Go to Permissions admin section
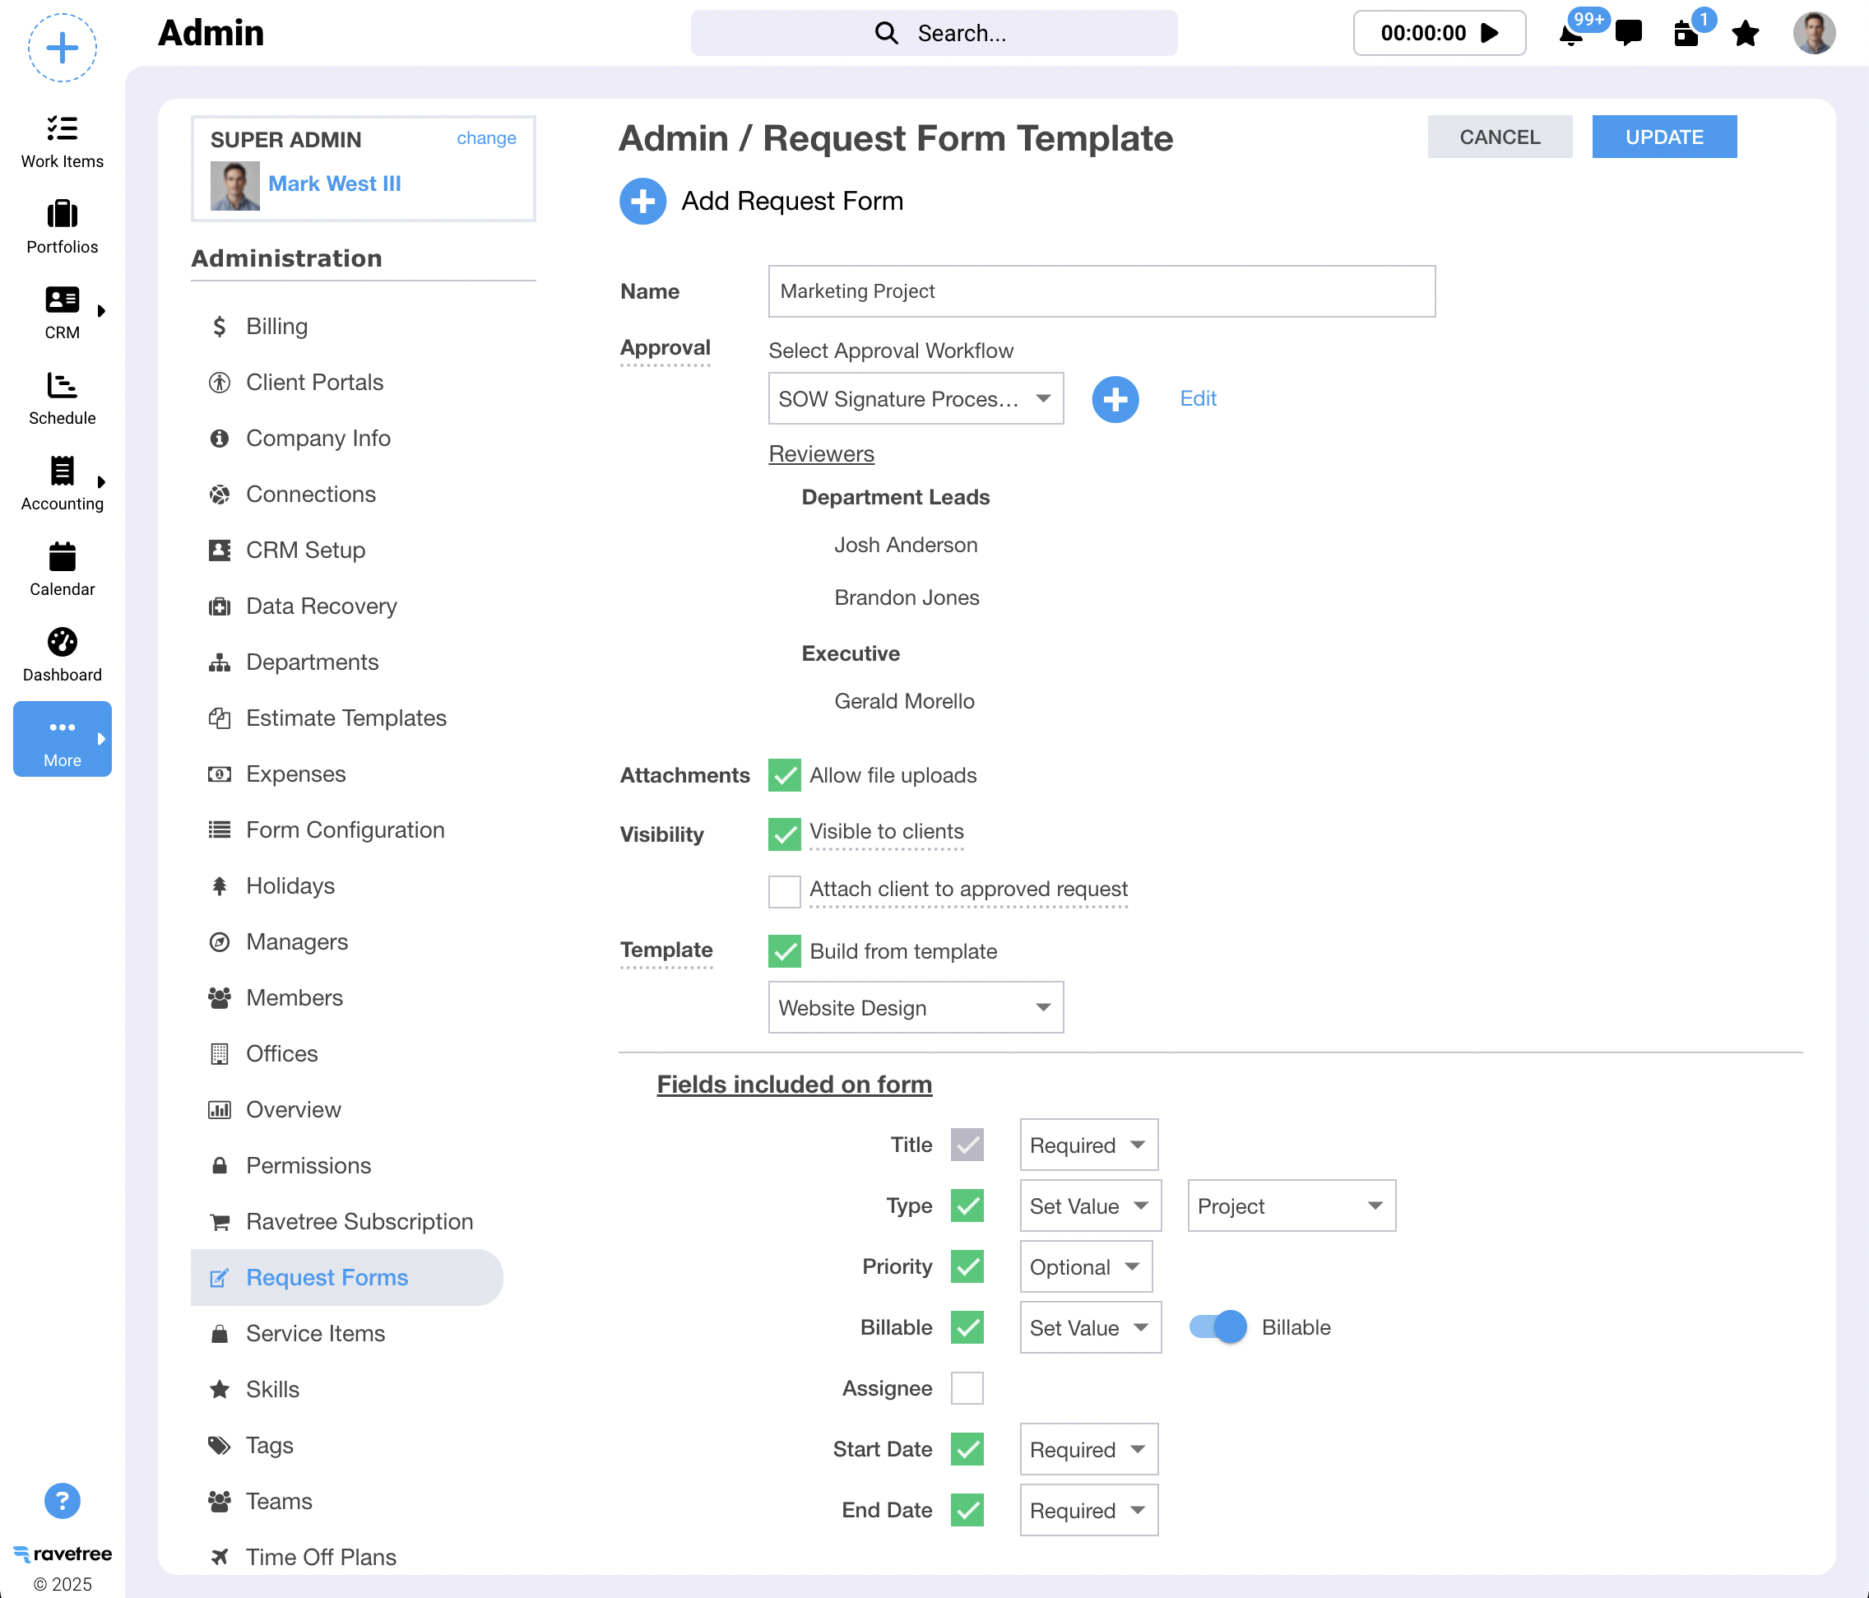The image size is (1869, 1598). point(308,1165)
